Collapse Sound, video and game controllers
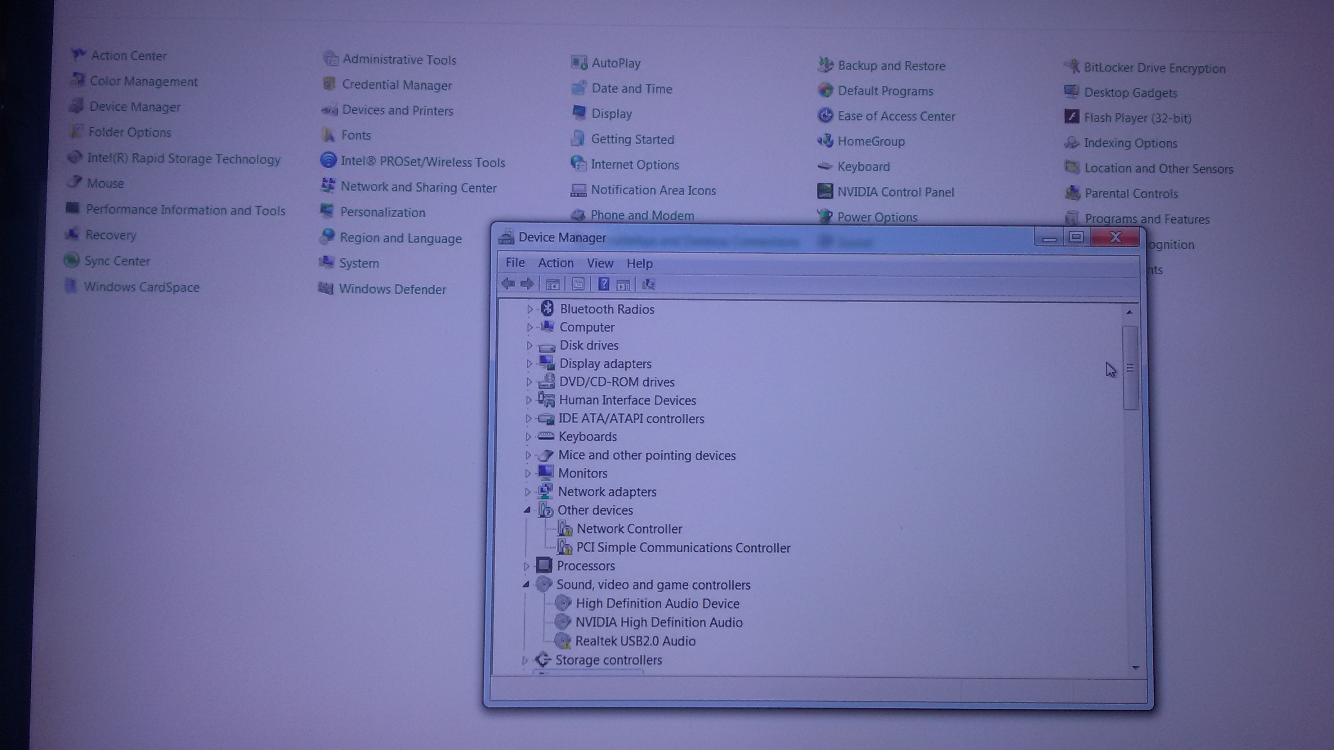 coord(526,585)
